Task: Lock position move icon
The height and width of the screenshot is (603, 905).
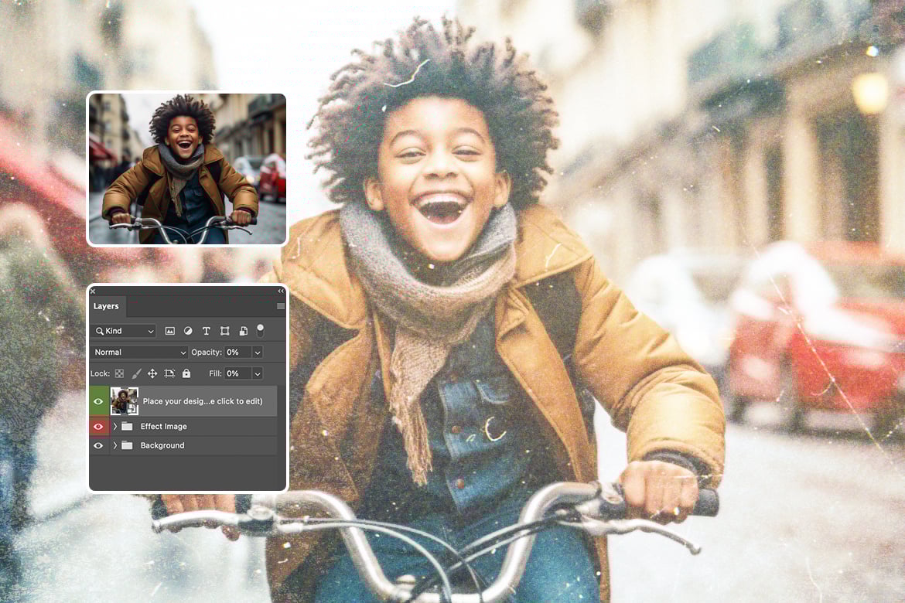Action: pyautogui.click(x=152, y=373)
